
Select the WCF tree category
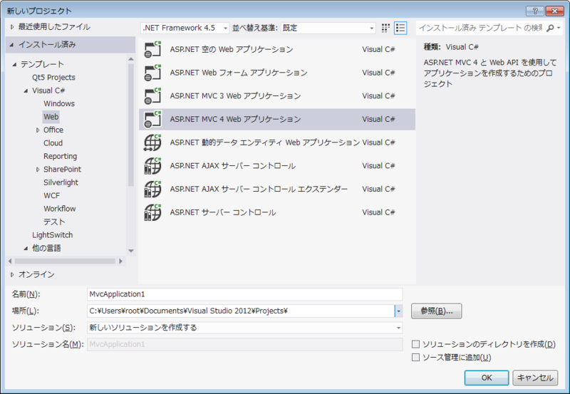tap(51, 195)
